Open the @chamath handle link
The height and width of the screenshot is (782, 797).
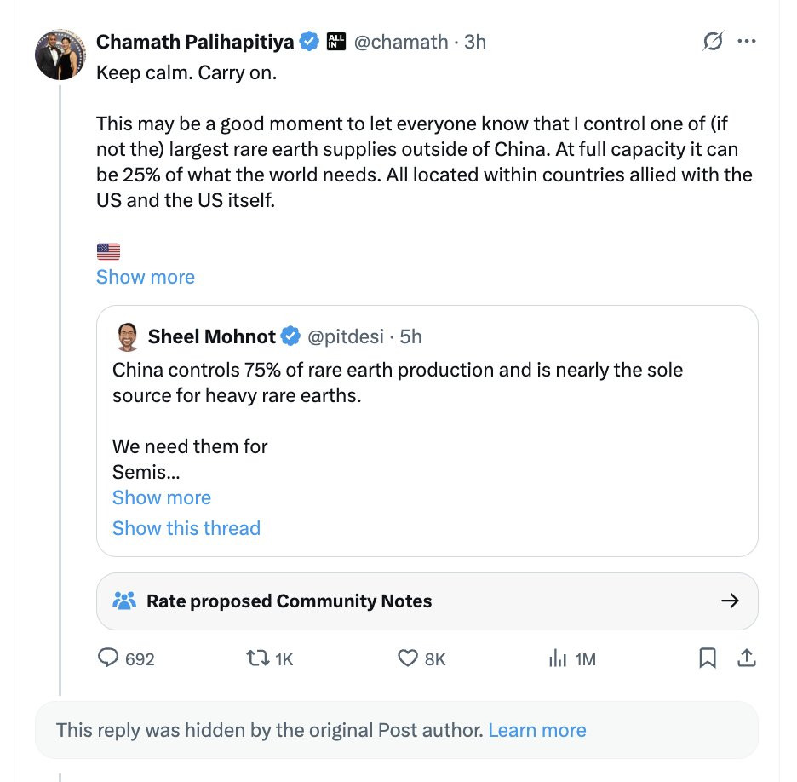click(402, 41)
